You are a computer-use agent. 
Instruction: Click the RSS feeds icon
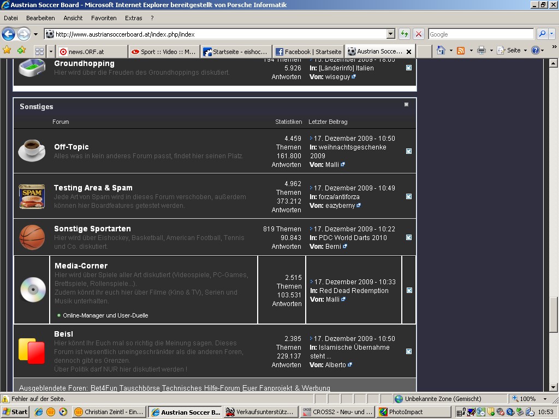(461, 51)
